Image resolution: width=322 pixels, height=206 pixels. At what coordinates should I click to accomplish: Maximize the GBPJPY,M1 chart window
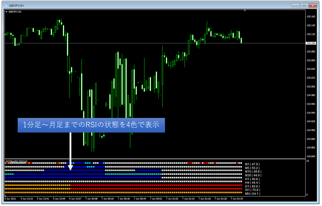click(304, 5)
